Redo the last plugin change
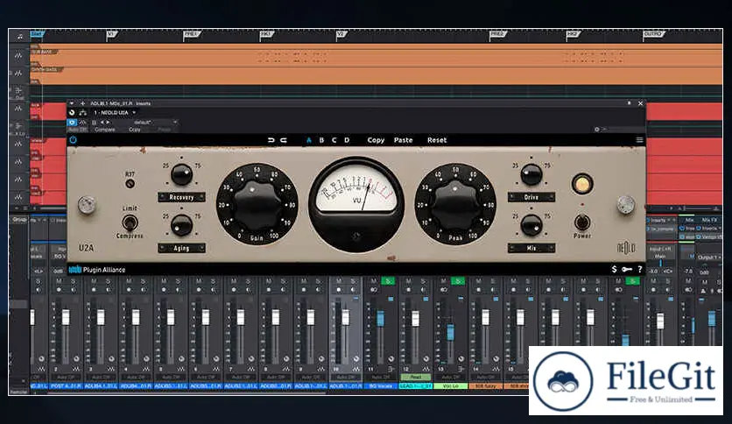This screenshot has width=732, height=424. 284,140
